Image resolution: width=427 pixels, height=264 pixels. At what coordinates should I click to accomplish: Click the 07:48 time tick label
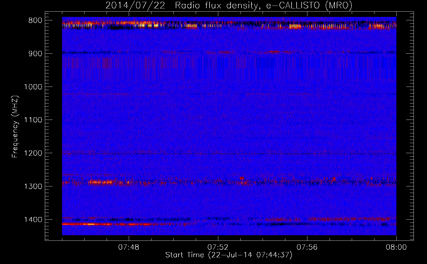pos(129,247)
